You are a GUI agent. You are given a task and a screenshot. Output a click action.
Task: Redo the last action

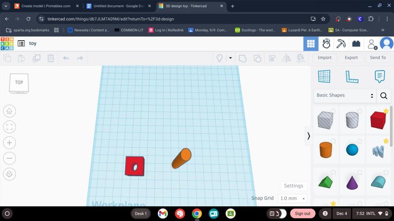point(80,58)
